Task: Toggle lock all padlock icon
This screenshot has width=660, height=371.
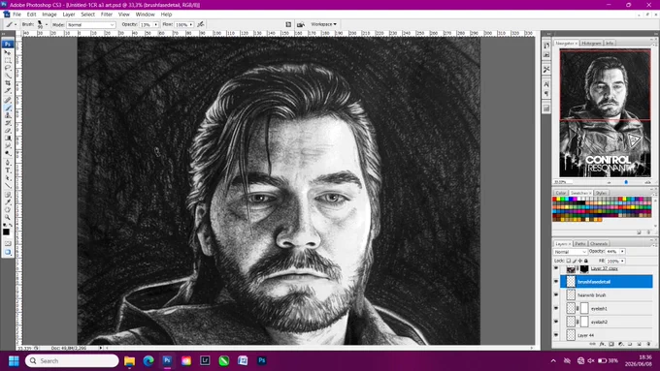Action: [x=586, y=261]
